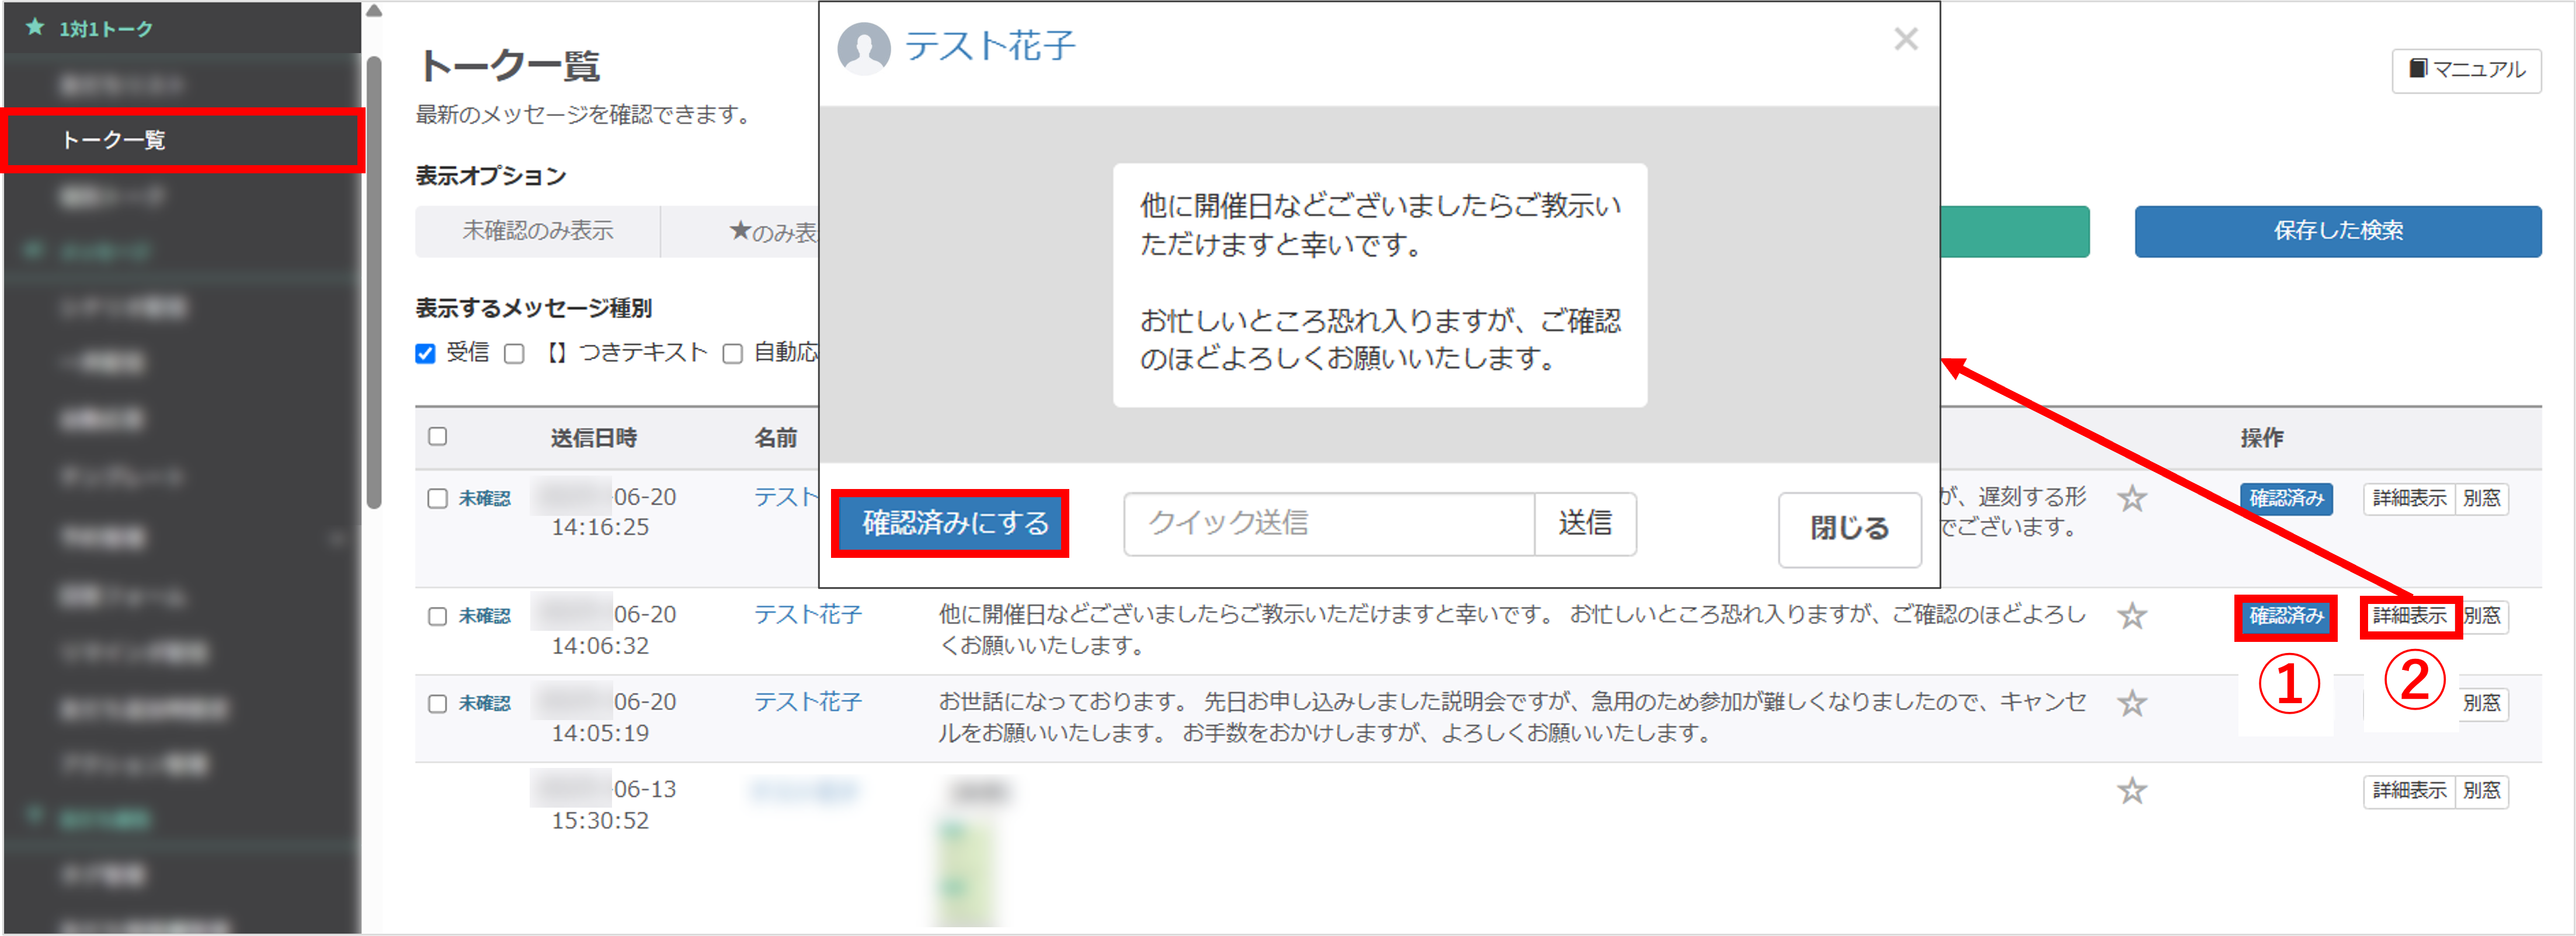
Task: Star the 14:16:25 message row
Action: click(x=2132, y=498)
